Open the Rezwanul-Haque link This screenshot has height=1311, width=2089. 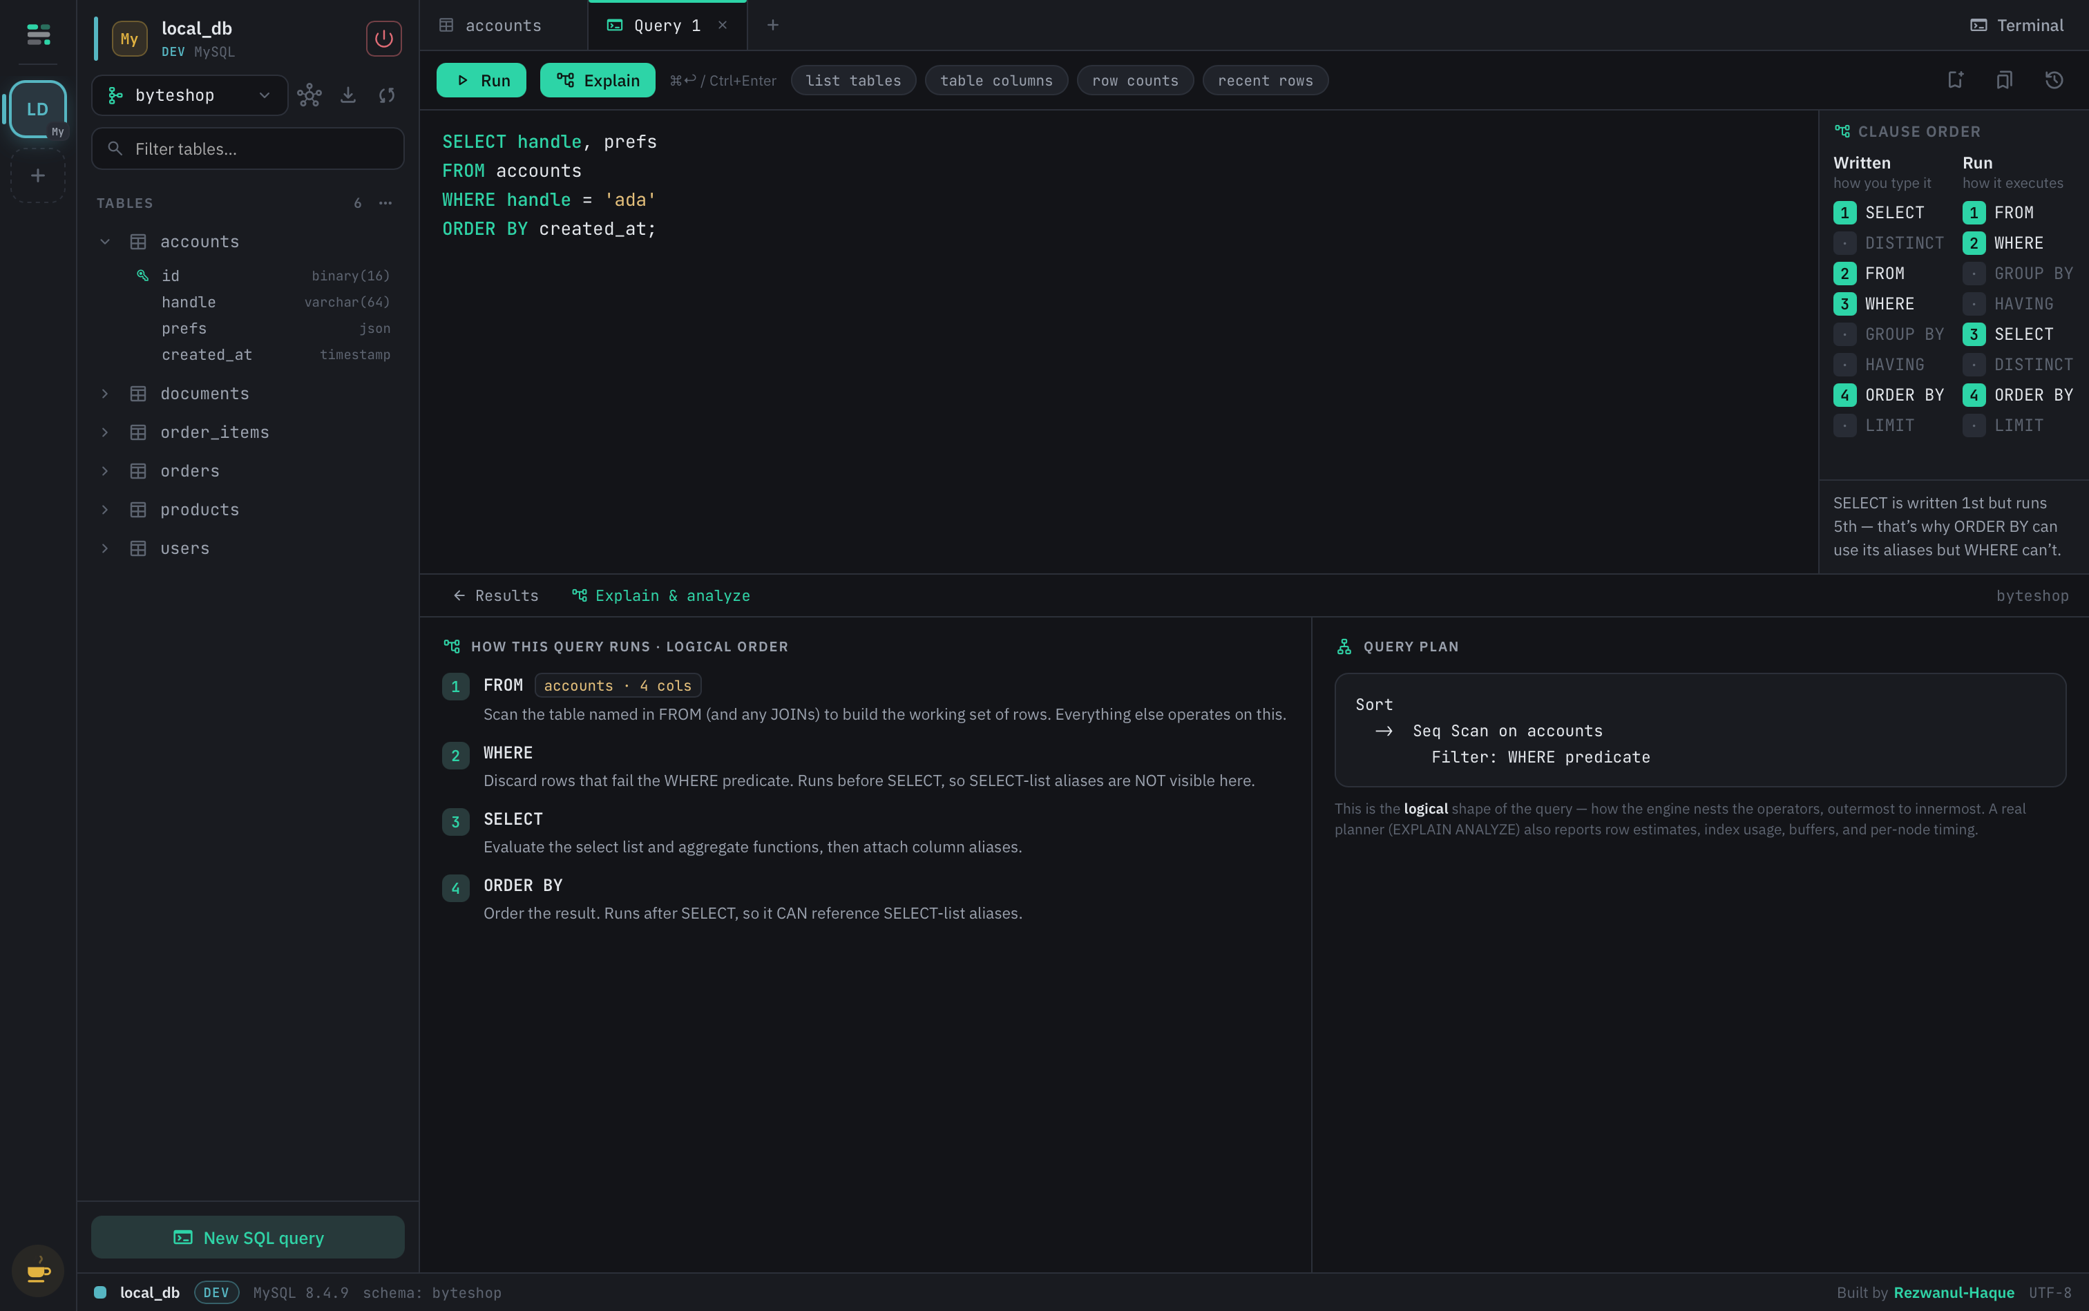(1954, 1293)
